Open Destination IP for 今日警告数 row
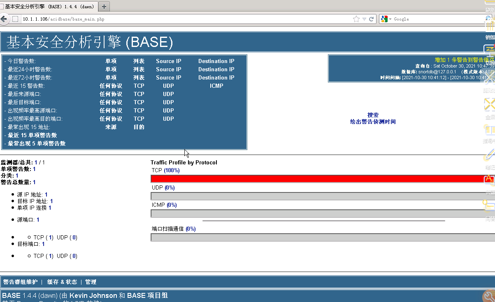Screen dimensions: 495x302 (216, 61)
